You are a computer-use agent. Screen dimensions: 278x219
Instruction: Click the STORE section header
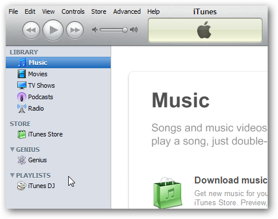click(20, 124)
